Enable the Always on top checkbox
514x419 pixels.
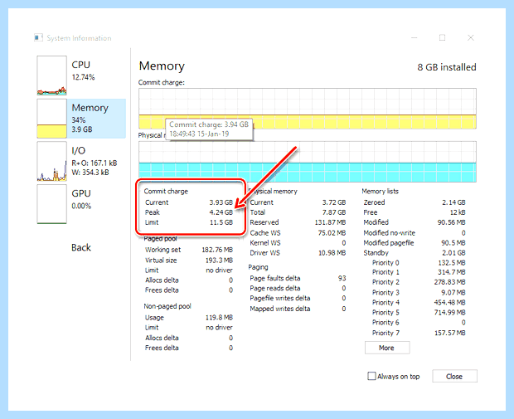(371, 376)
